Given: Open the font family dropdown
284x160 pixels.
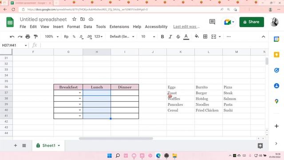Looking at the screenshot, I should [x=122, y=36].
